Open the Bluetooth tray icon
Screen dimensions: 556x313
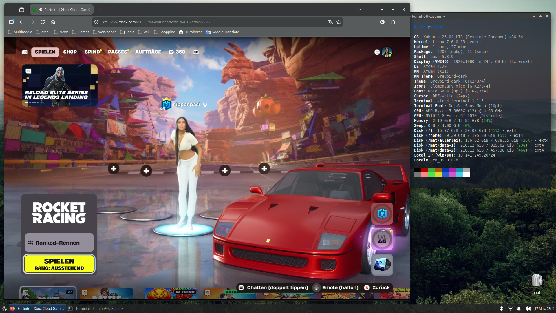[502, 309]
